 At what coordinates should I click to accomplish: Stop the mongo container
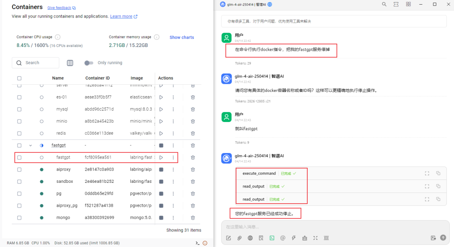(x=161, y=218)
